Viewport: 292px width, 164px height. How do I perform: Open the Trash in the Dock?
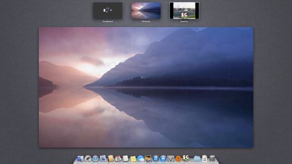tap(212, 159)
